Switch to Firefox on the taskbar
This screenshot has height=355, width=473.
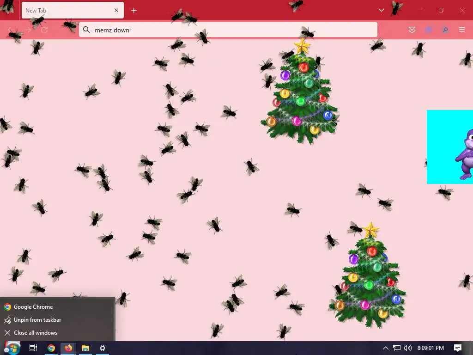point(68,348)
